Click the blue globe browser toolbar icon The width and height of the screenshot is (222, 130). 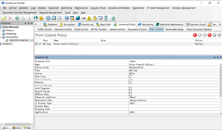click(78, 18)
